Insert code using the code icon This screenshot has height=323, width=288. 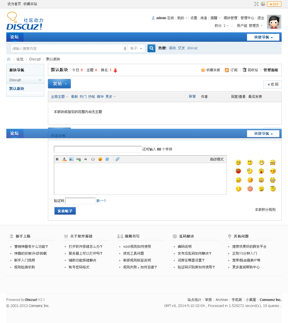tap(93, 159)
